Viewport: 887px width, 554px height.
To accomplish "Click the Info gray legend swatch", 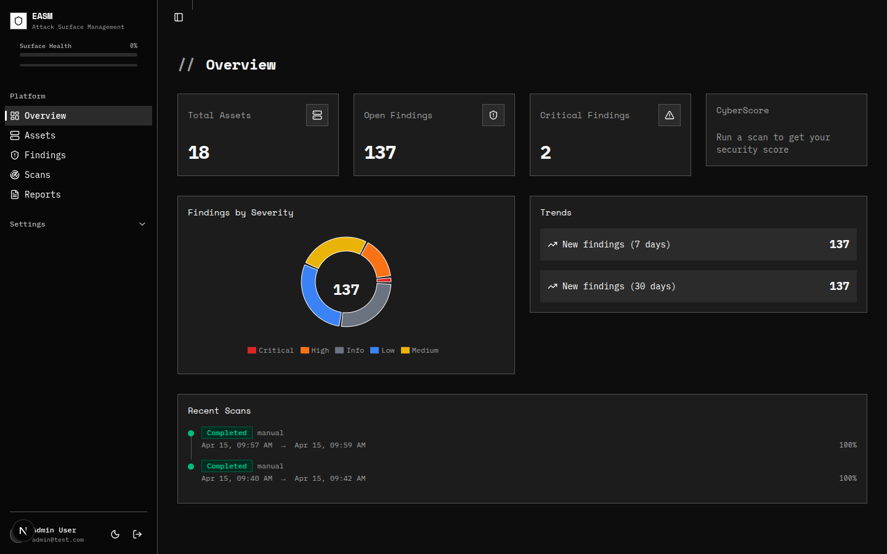I will tap(339, 350).
